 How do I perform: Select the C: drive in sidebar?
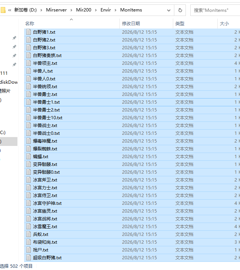[3, 133]
